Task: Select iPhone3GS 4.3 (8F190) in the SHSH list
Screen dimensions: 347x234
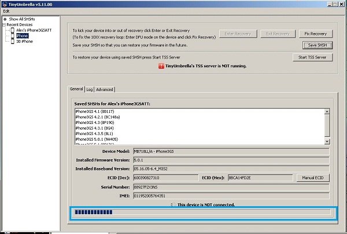Action: 95,123
